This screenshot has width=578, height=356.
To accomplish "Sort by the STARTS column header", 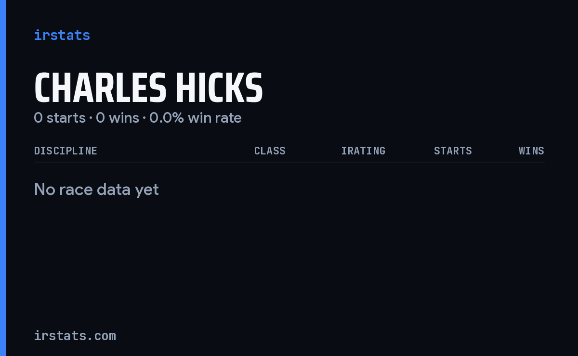I will (453, 151).
